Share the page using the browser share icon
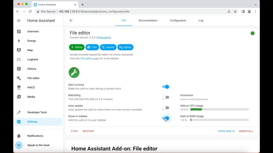The width and height of the screenshot is (273, 153). click(x=229, y=11)
